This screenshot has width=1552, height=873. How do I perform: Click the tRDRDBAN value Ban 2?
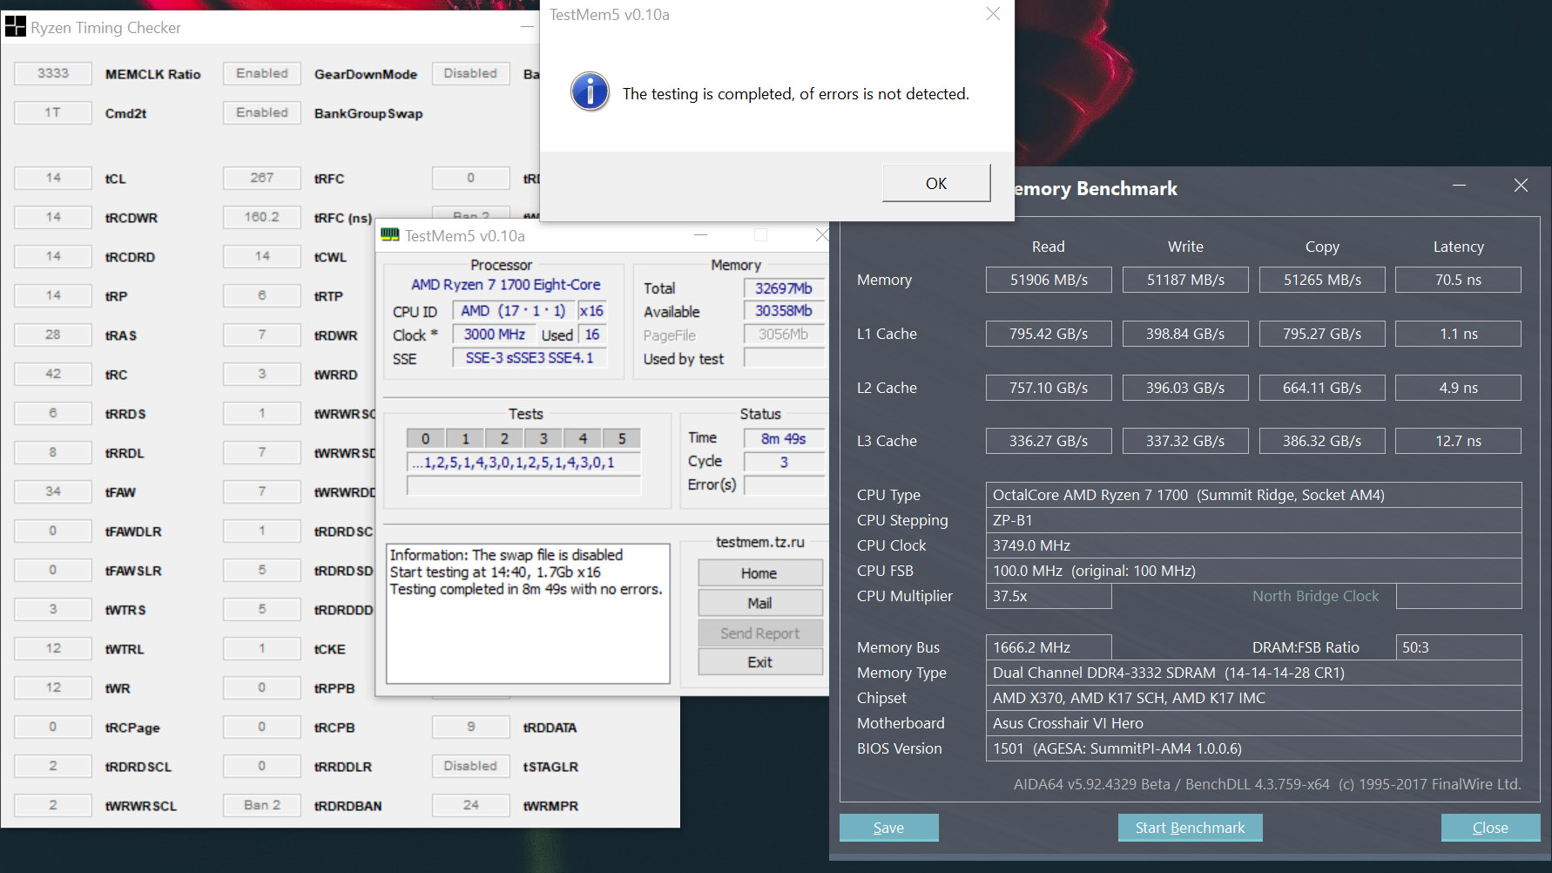[x=262, y=805]
